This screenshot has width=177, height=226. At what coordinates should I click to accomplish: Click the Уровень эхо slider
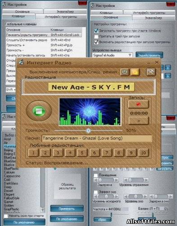(136, 197)
